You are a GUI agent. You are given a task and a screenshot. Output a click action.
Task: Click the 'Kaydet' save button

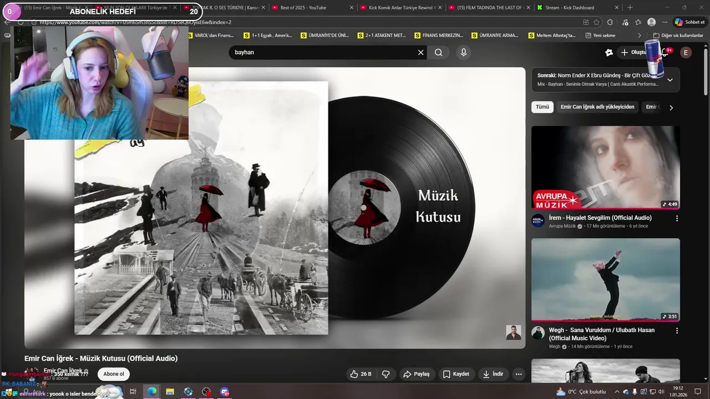[456, 374]
